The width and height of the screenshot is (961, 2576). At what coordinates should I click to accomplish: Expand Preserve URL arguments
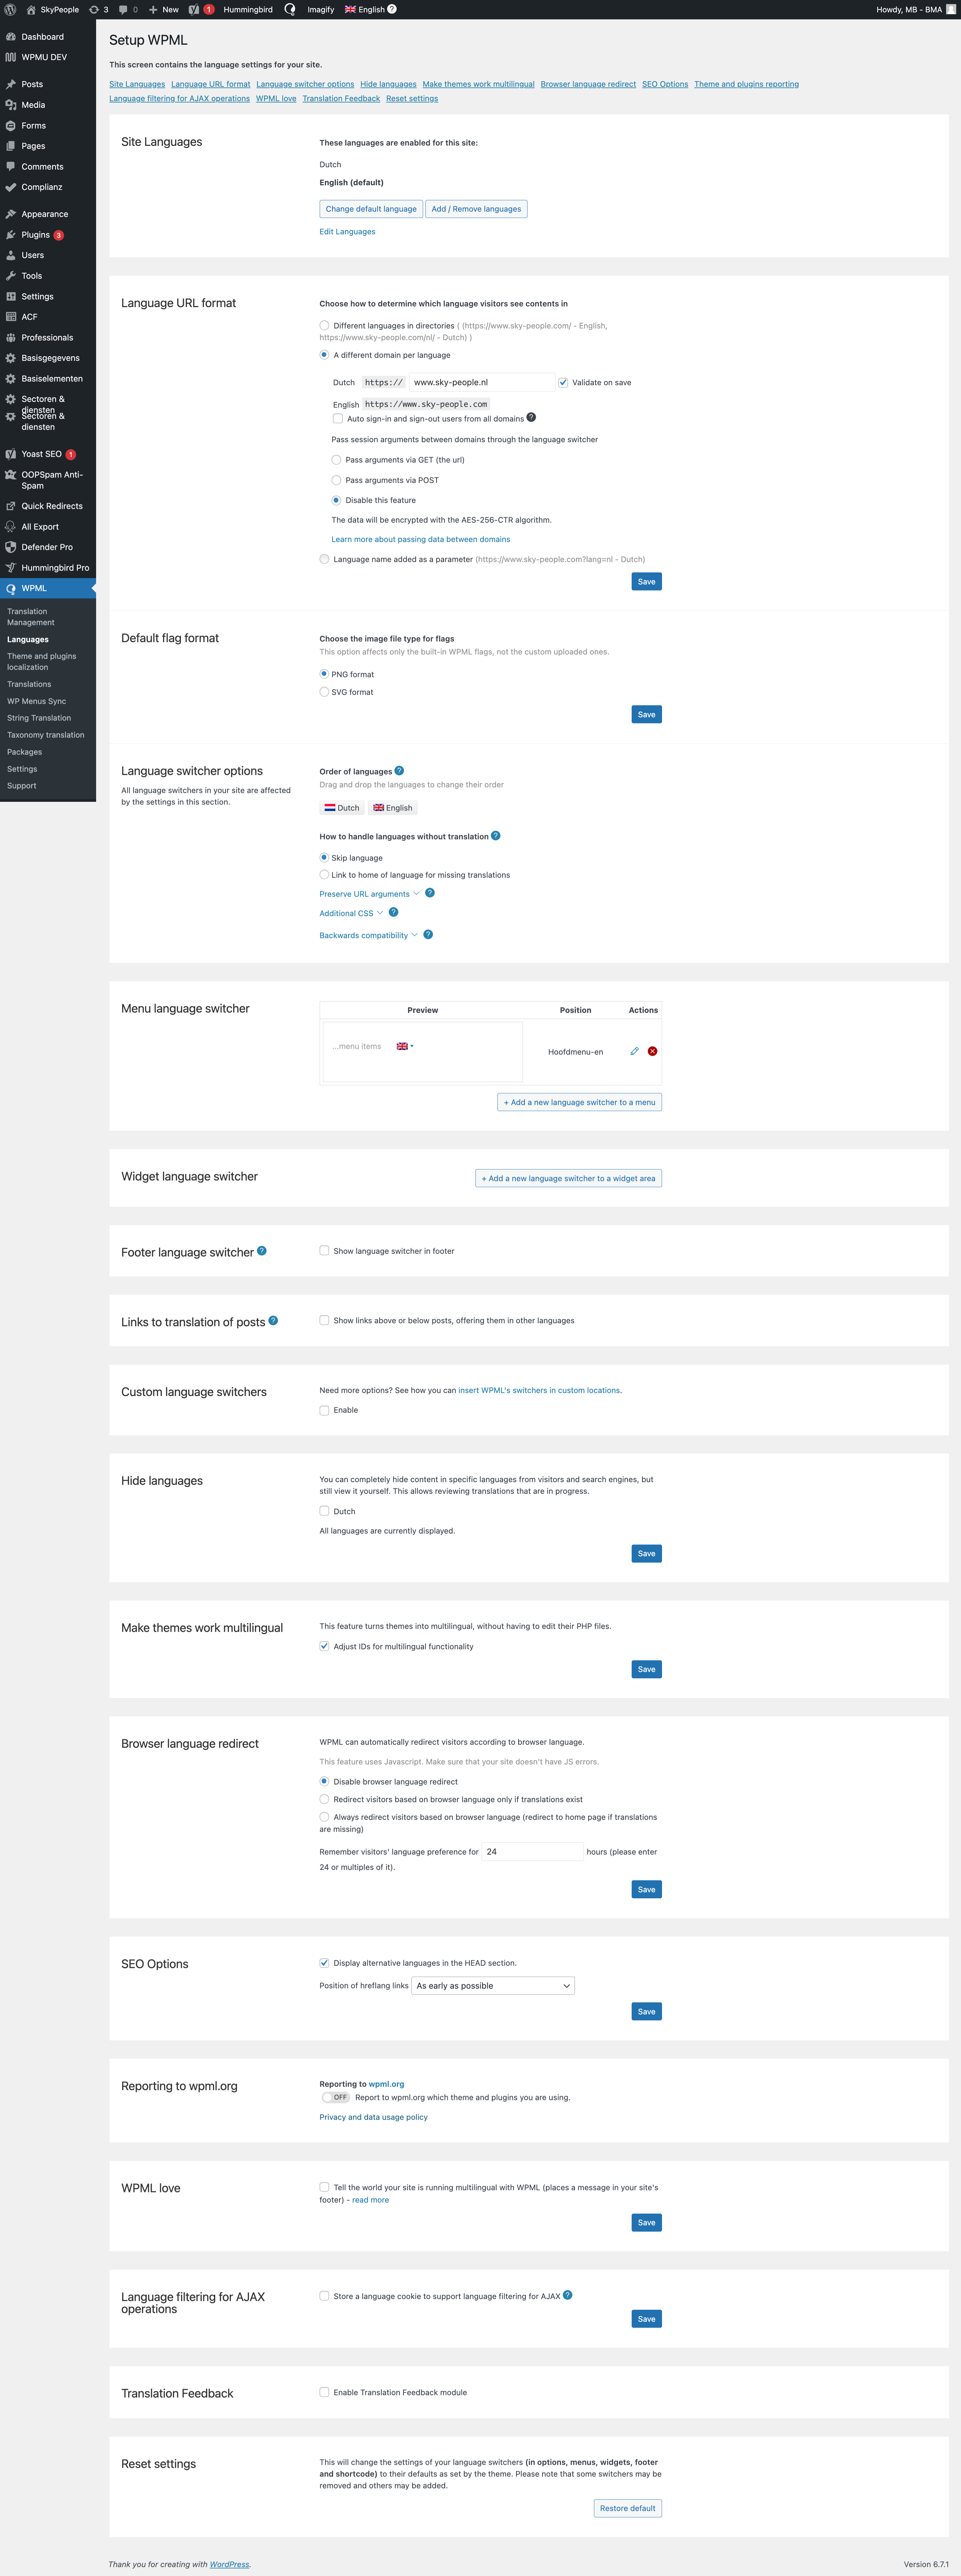click(x=369, y=894)
